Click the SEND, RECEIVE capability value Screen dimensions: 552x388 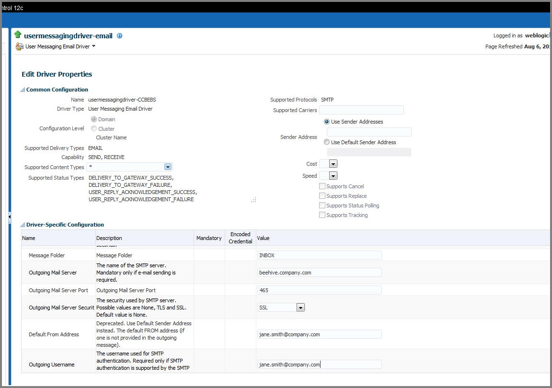pos(106,157)
